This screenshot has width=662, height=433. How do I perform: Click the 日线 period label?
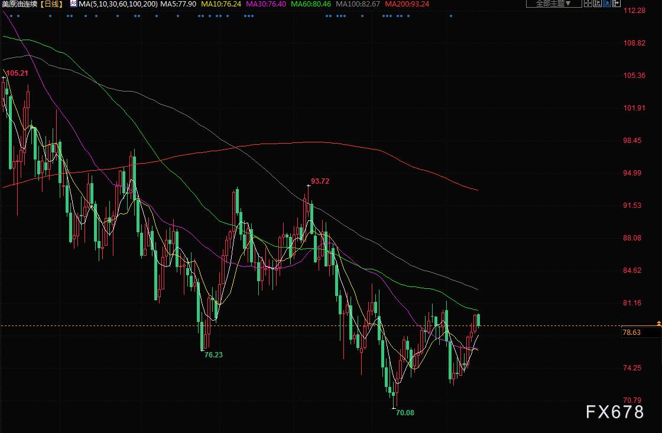pos(51,4)
